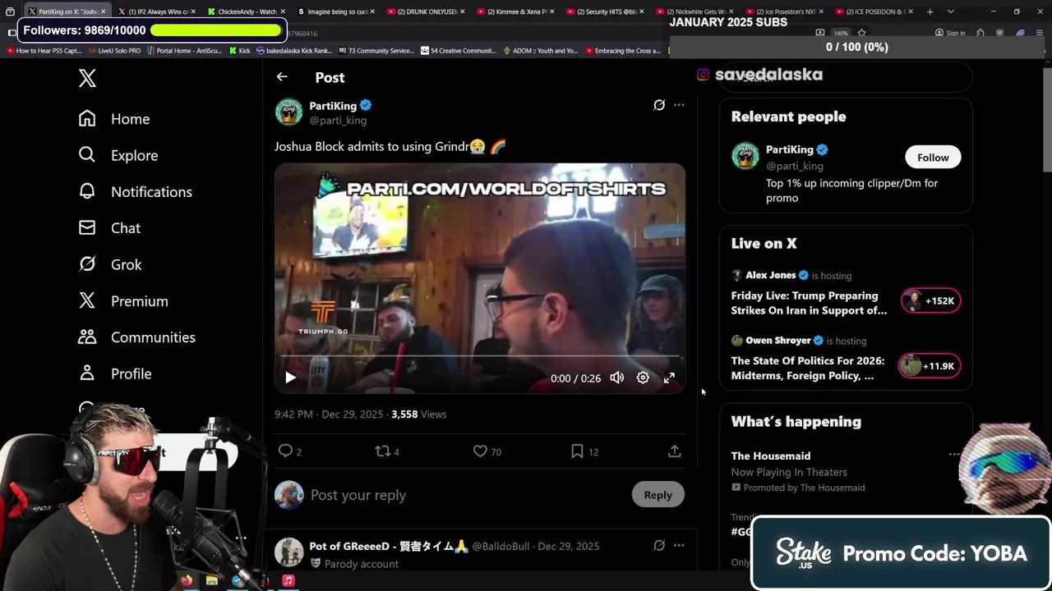
Task: Repost the post showing 4 reposts
Action: [382, 451]
